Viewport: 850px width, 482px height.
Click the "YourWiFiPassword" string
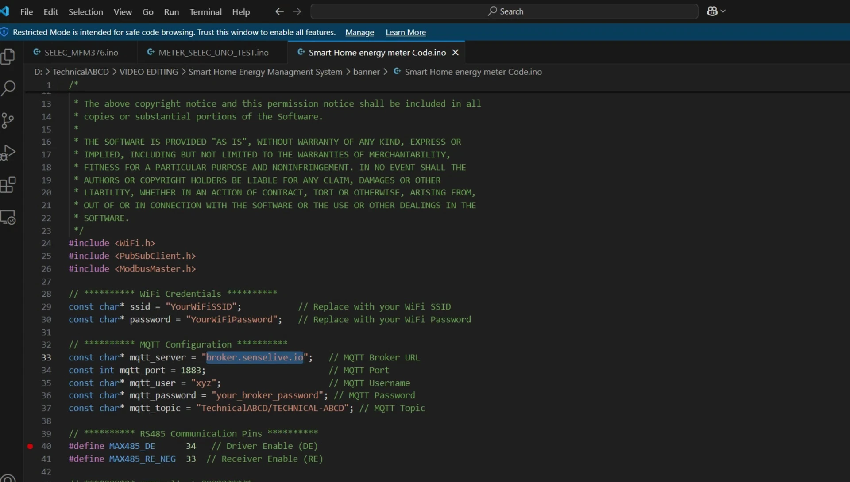point(232,319)
